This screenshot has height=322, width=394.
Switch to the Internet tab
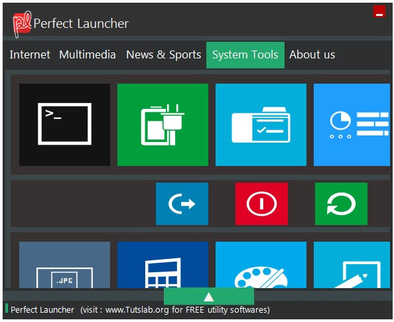click(x=30, y=54)
